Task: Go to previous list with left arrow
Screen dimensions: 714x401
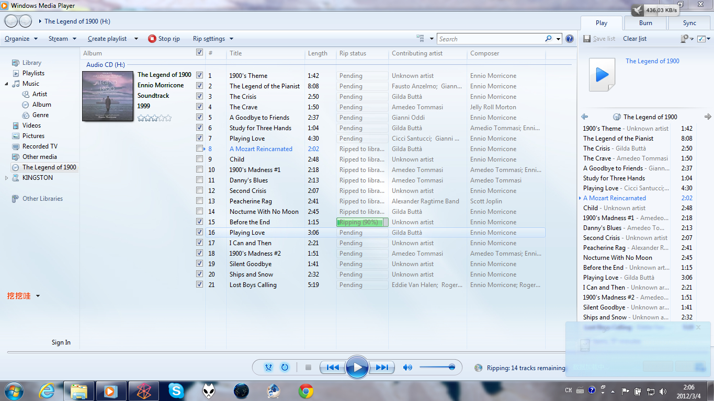Action: click(x=585, y=117)
